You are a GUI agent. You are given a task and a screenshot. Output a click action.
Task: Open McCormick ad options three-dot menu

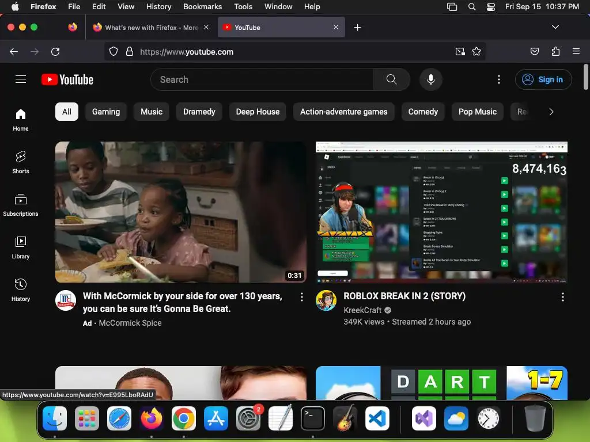pyautogui.click(x=302, y=298)
